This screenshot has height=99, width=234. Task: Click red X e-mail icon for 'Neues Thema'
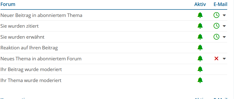[x=216, y=59]
